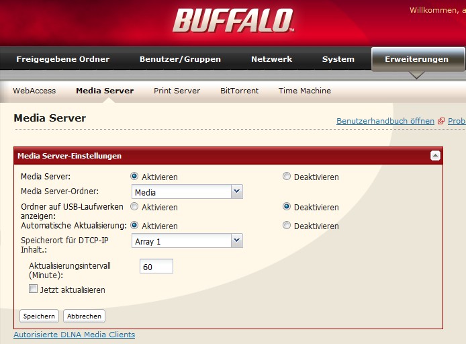Go to the Netzwerk menu
This screenshot has width=466, height=344.
coord(272,59)
